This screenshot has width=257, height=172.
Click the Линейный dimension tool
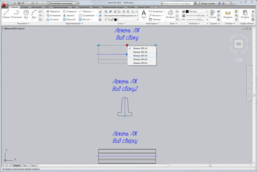pyautogui.click(x=155, y=12)
